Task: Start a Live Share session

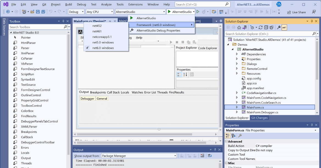Action: point(298,12)
